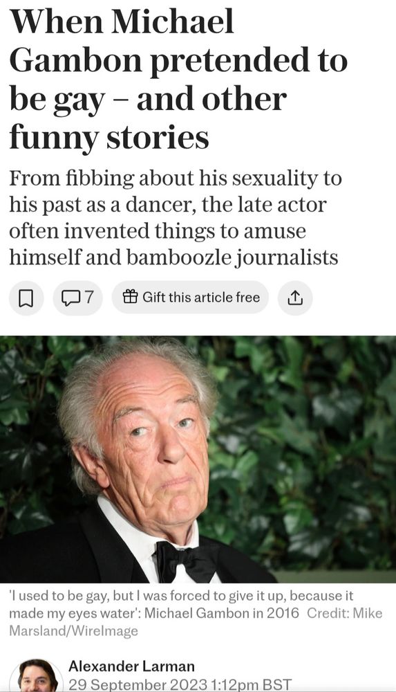Click the share icon beside gift button

pyautogui.click(x=295, y=298)
